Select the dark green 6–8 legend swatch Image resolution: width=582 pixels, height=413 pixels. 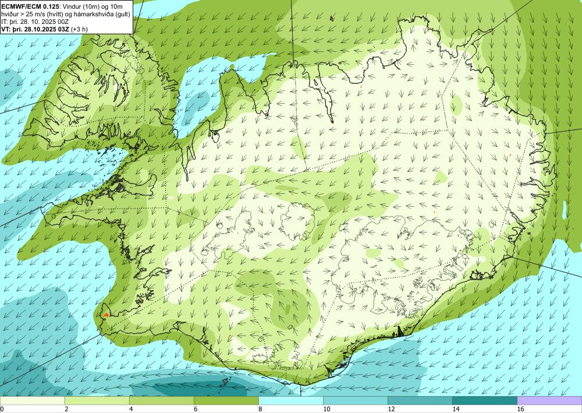click(226, 400)
